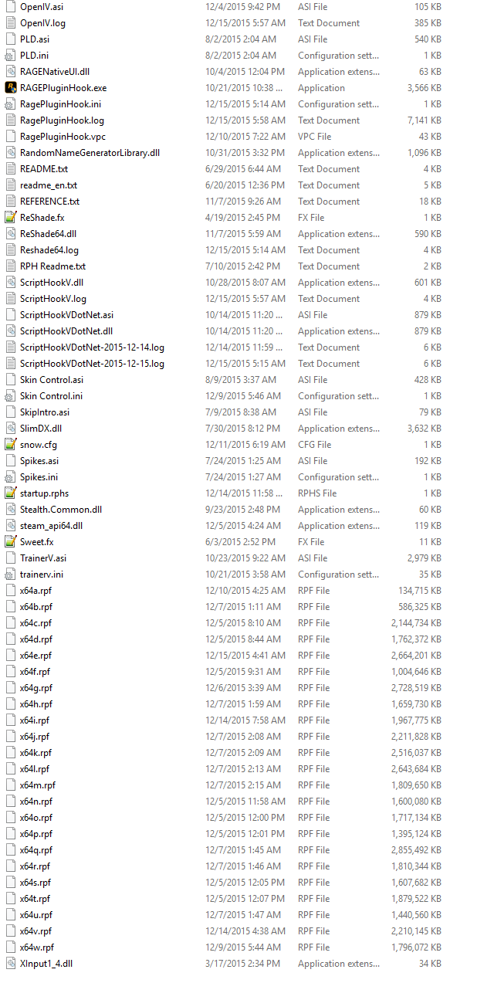This screenshot has width=477, height=983.
Task: Select the file named x64n.rpf
Action: tap(36, 802)
